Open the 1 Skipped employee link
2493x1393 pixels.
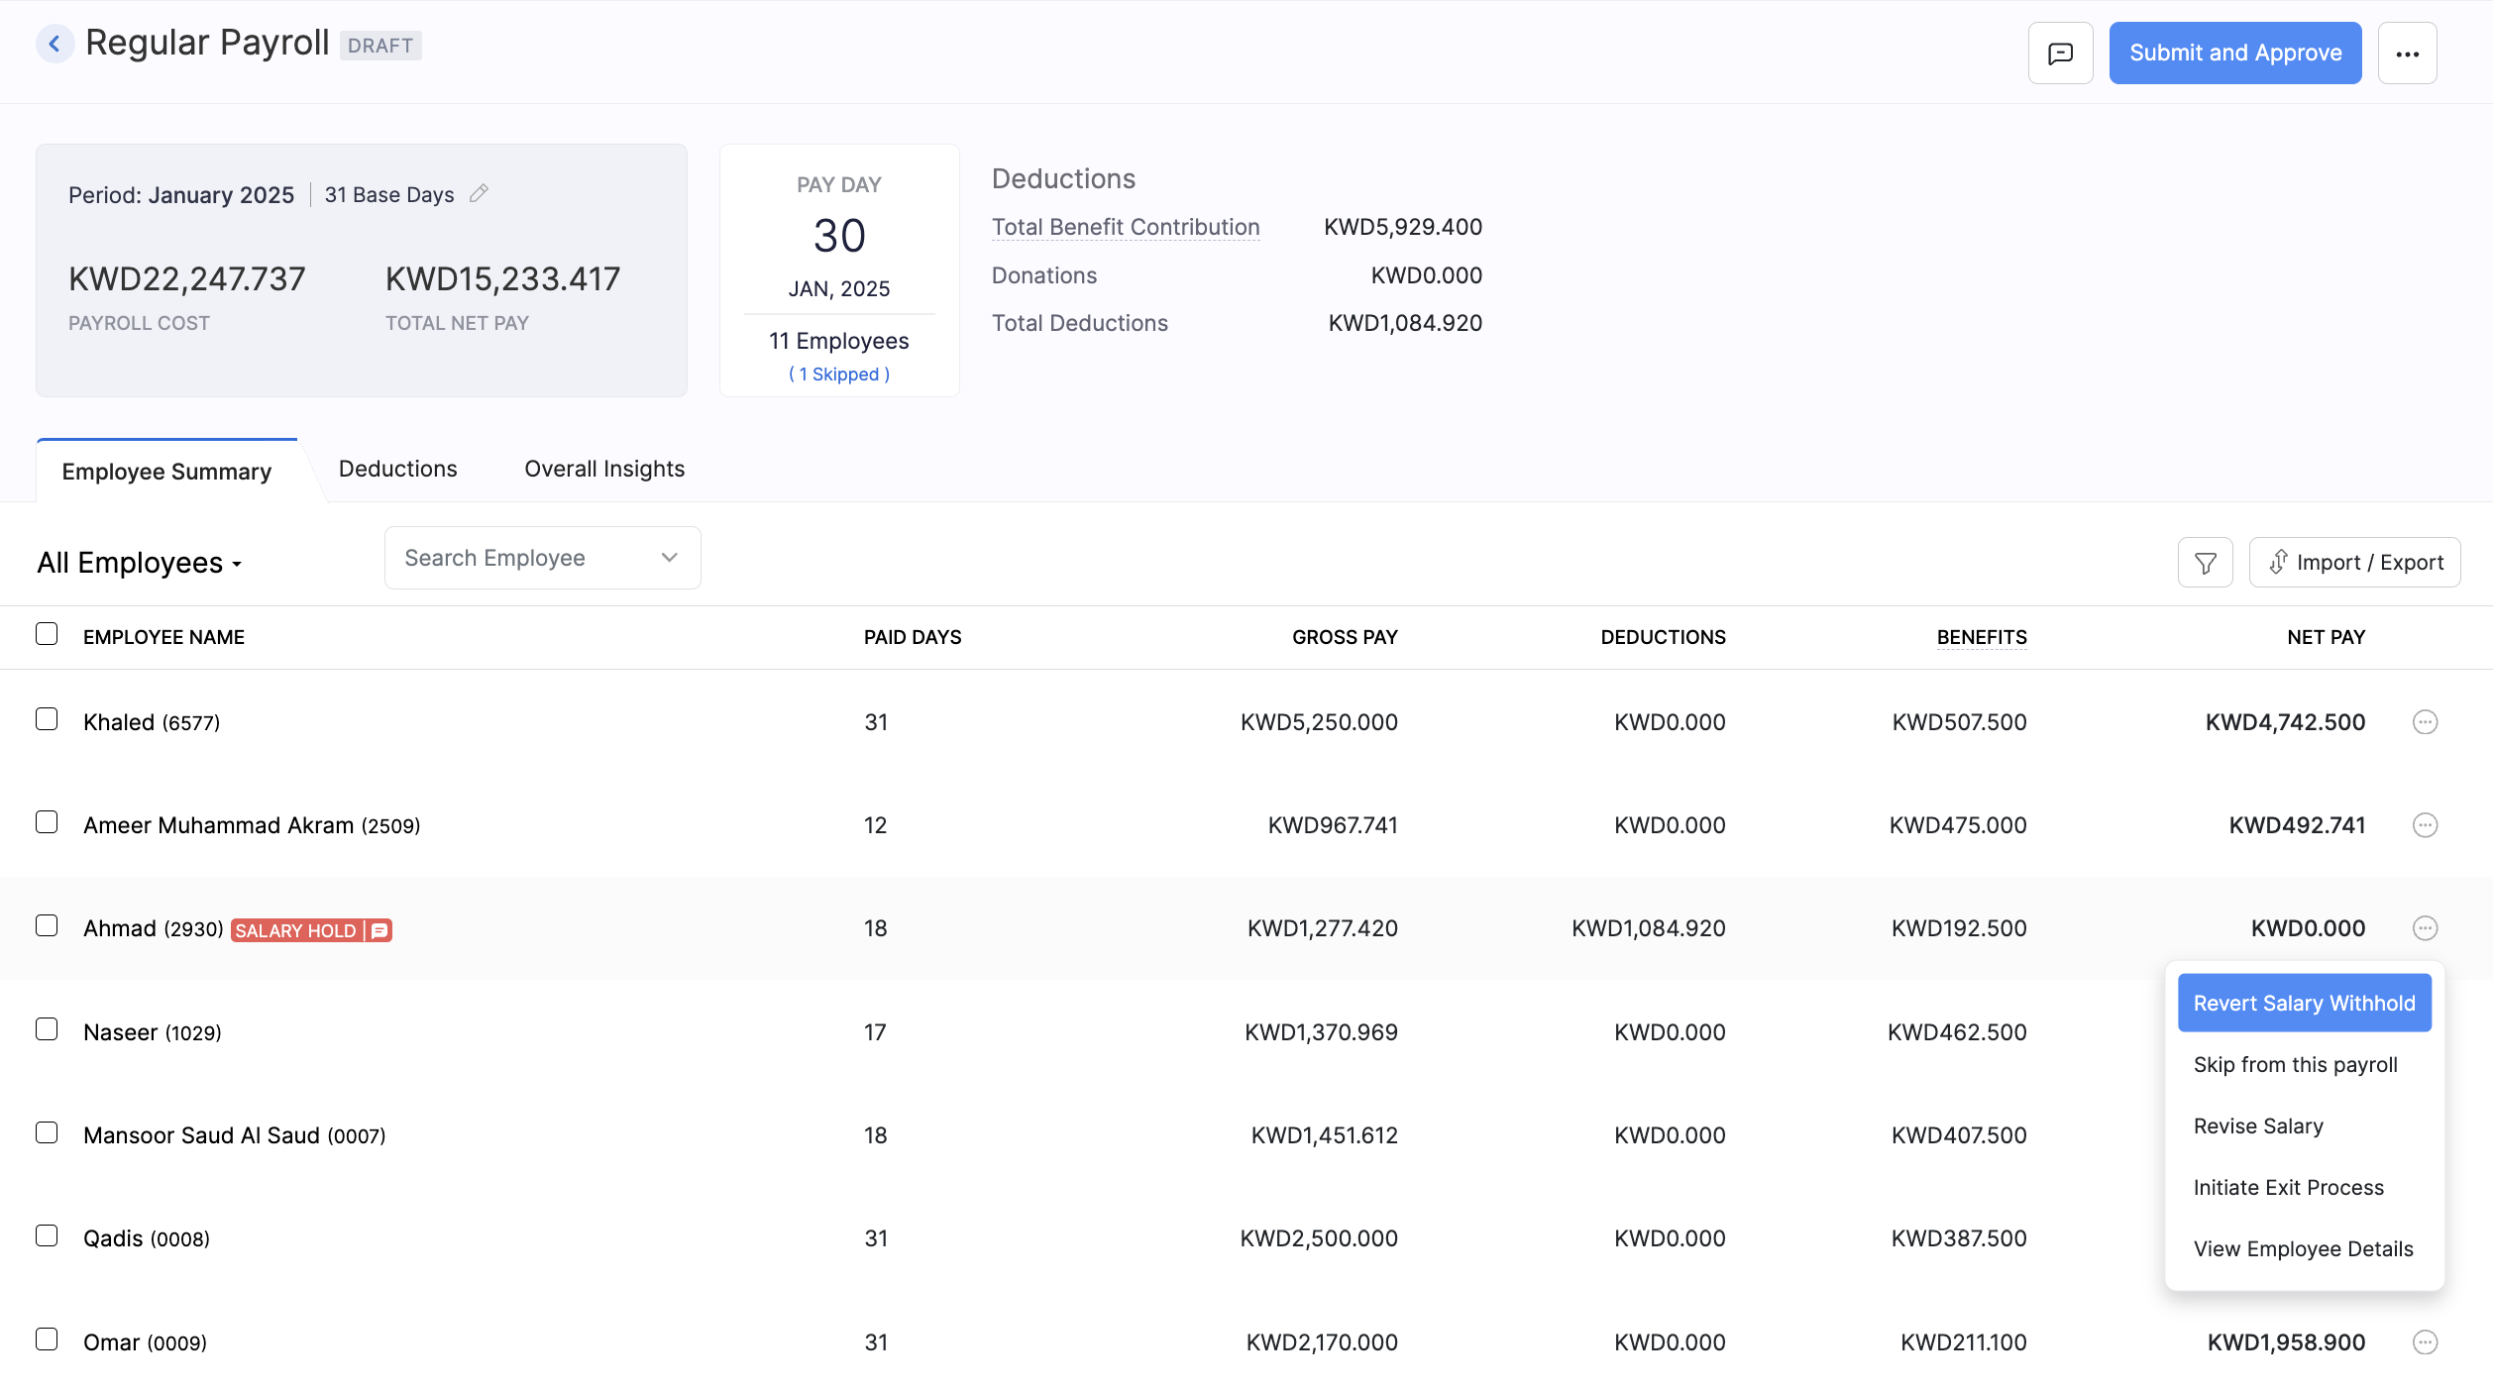[838, 374]
